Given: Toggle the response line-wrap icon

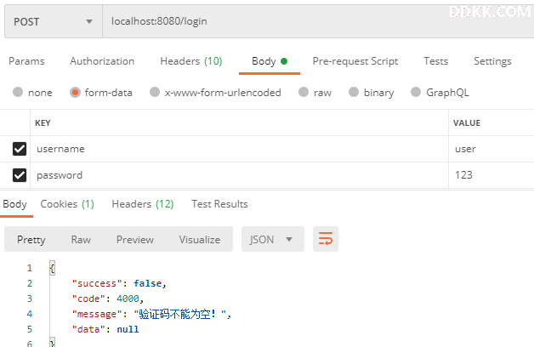Looking at the screenshot, I should click(x=325, y=239).
